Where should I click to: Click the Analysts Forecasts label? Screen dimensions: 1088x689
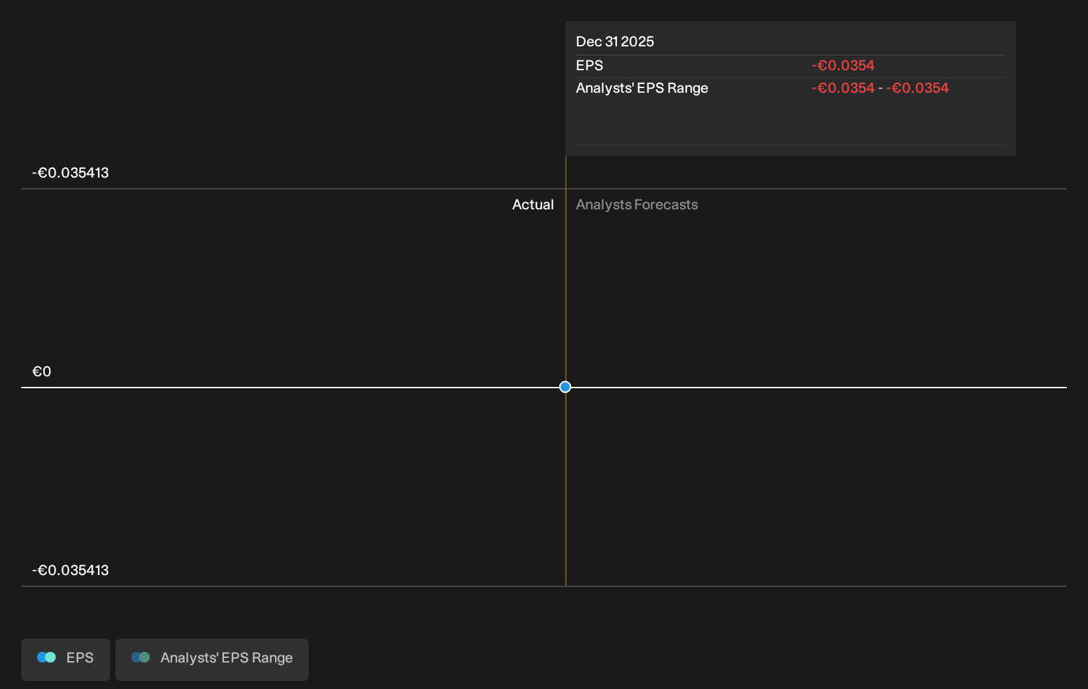point(637,205)
